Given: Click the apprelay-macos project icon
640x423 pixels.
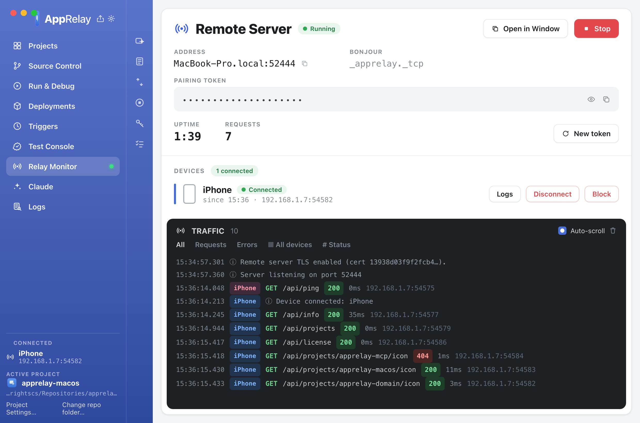Looking at the screenshot, I should click(x=12, y=383).
